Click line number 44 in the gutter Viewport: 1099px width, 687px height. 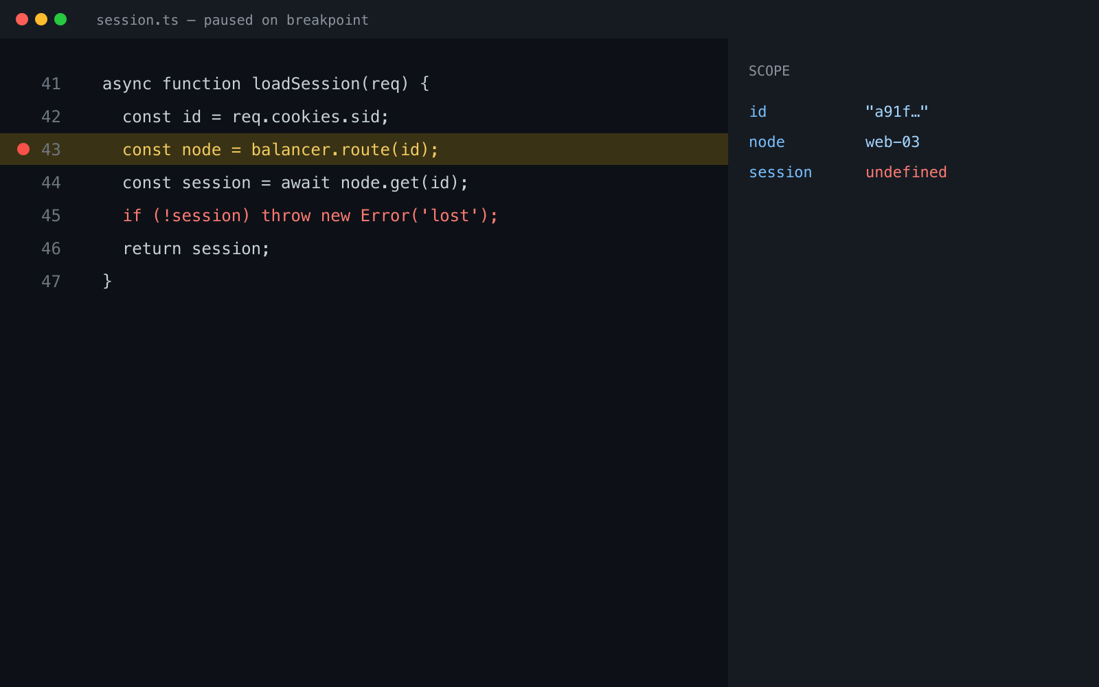pos(51,183)
